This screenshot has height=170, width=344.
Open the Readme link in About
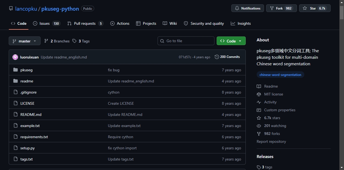coord(267,86)
